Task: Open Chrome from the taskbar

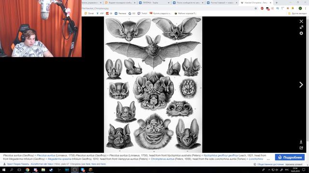Action: [28, 170]
